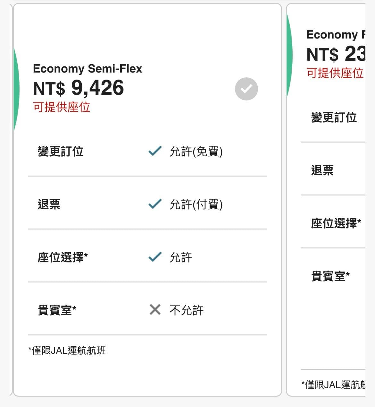Select the Economy Semi-Flex fare check circle

pyautogui.click(x=246, y=89)
